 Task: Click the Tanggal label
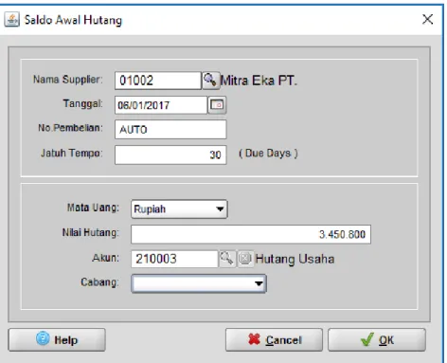pos(83,103)
